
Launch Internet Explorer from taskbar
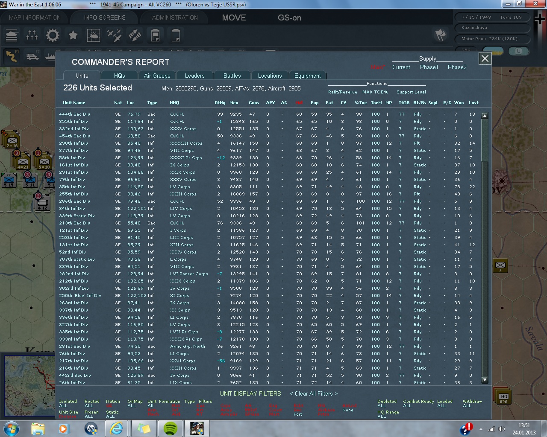(x=117, y=428)
